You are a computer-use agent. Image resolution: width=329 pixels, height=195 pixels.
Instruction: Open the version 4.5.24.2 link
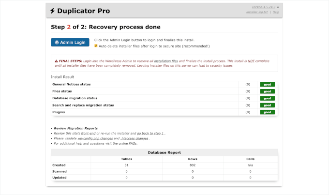260,8
